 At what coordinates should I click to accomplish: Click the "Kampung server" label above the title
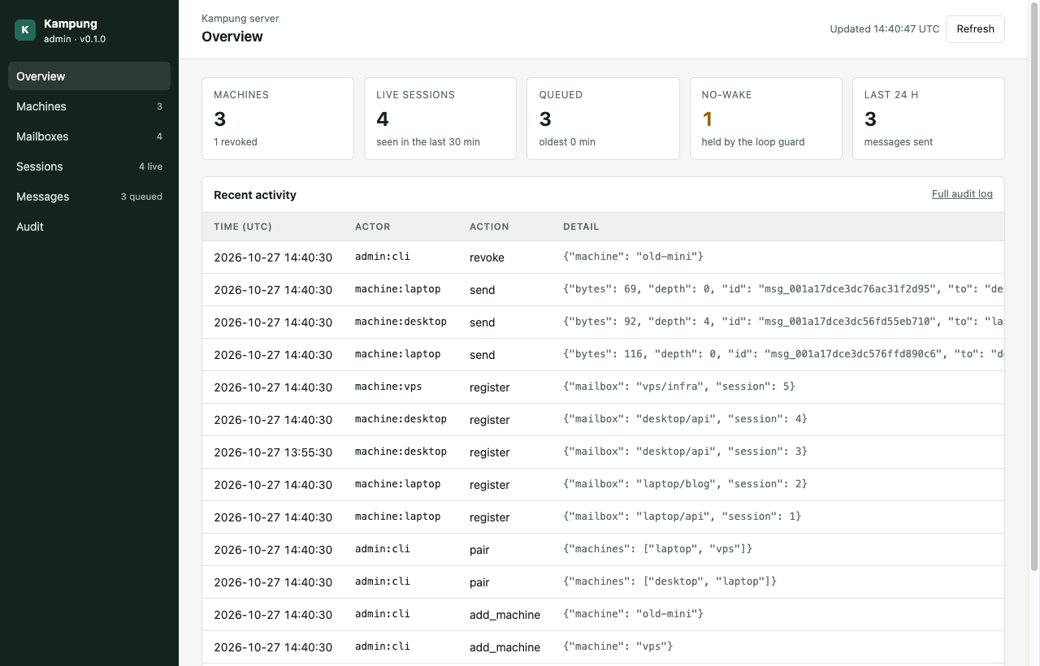[x=240, y=19]
